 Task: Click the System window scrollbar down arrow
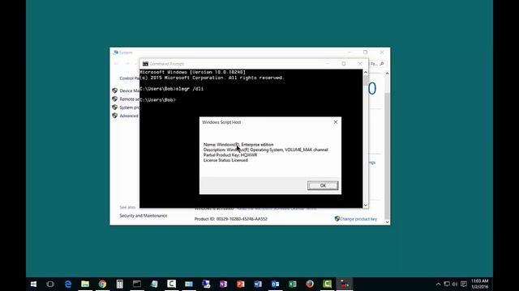pos(387,221)
